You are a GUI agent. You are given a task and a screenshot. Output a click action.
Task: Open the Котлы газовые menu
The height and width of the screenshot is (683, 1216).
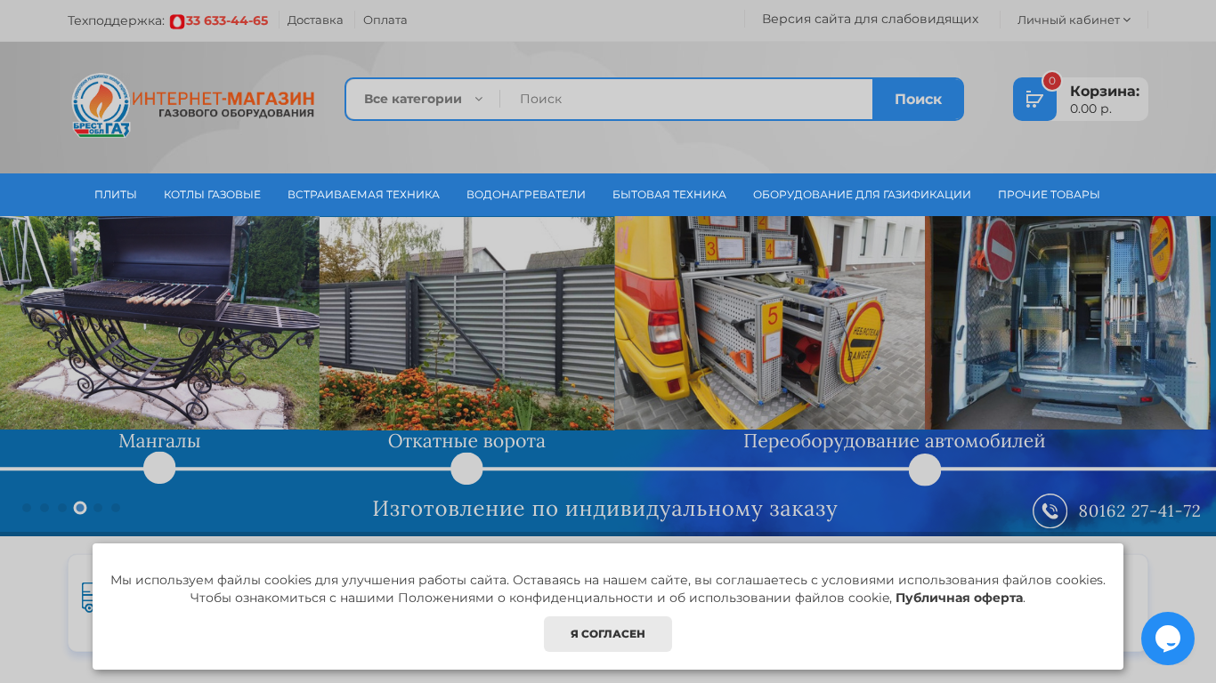point(212,195)
